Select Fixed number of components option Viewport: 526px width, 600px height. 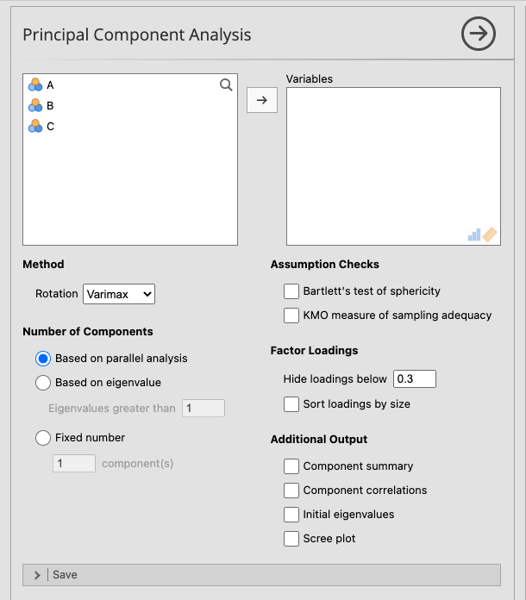click(x=43, y=438)
